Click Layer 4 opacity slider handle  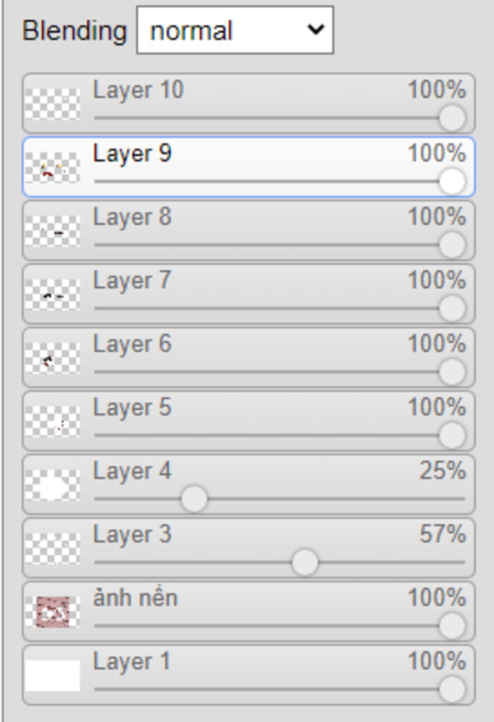click(x=194, y=499)
